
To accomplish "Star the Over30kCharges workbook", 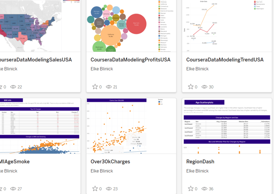I will tap(95, 189).
